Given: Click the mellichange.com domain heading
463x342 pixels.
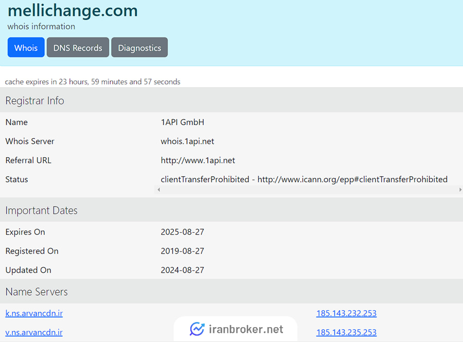Looking at the screenshot, I should click(73, 11).
